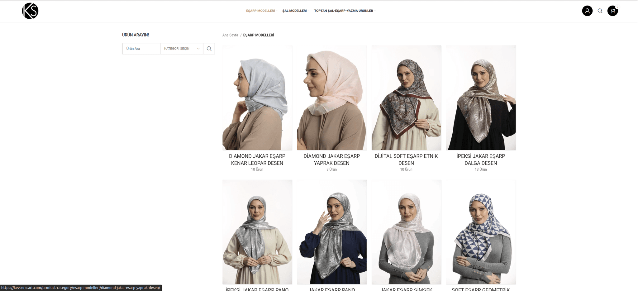Select the pink scarf Yaprak Desen thumbnail
Screen dimensions: 638x291
tap(332, 98)
